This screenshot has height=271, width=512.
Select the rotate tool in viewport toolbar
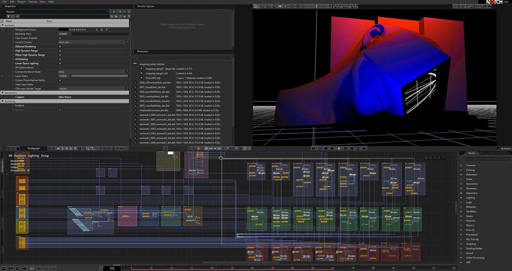(x=262, y=6)
